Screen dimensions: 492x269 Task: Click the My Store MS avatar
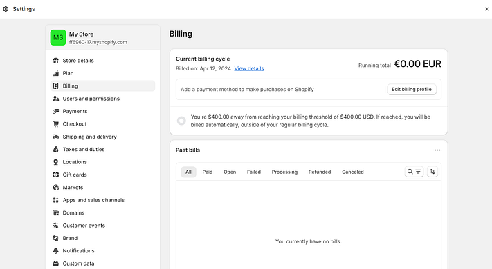point(58,37)
